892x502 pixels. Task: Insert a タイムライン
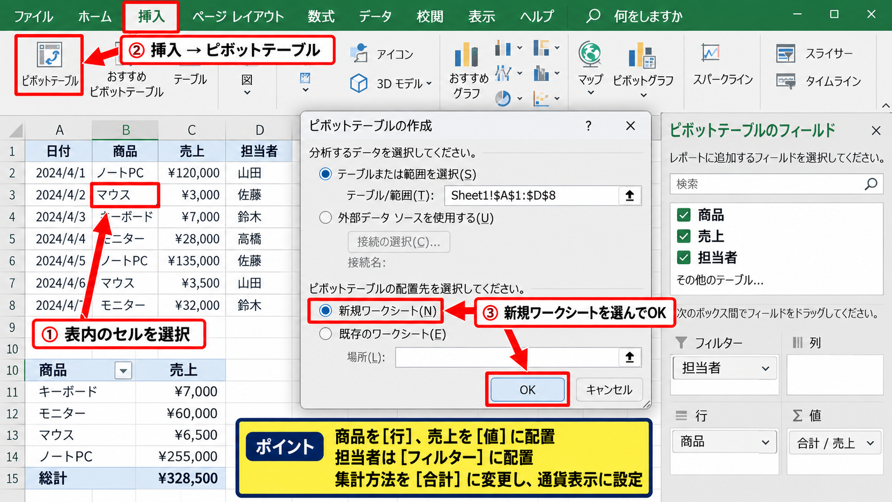(x=818, y=81)
